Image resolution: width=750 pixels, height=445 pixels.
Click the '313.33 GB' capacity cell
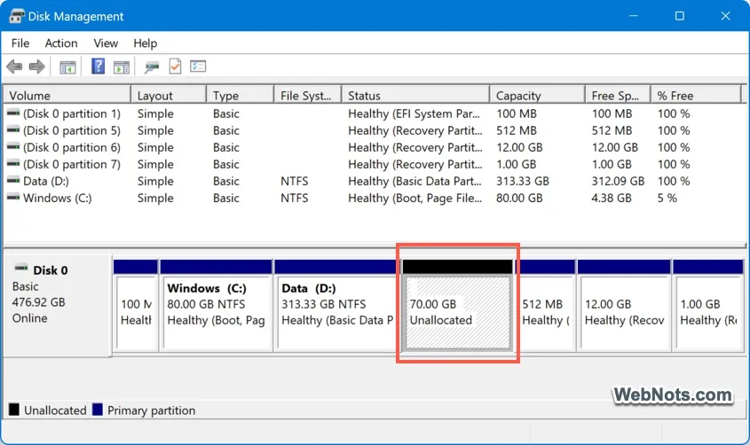point(522,181)
